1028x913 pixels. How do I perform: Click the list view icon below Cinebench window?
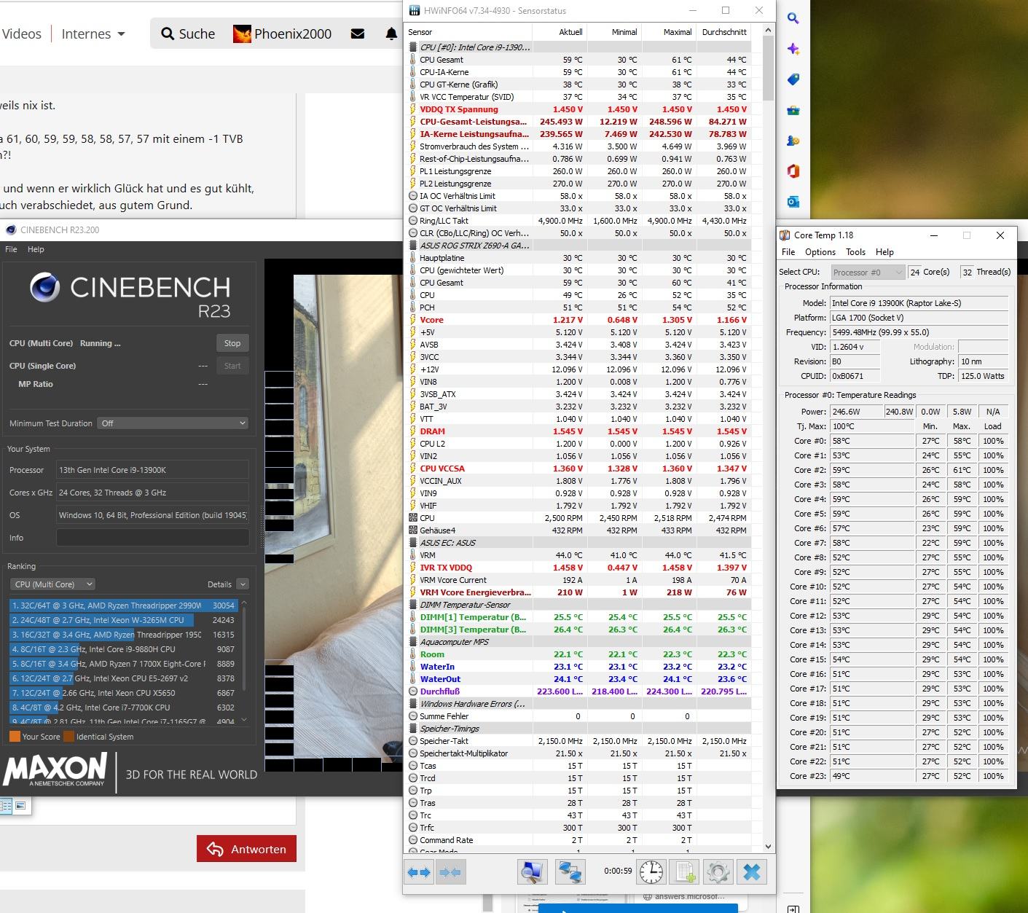pyautogui.click(x=7, y=805)
